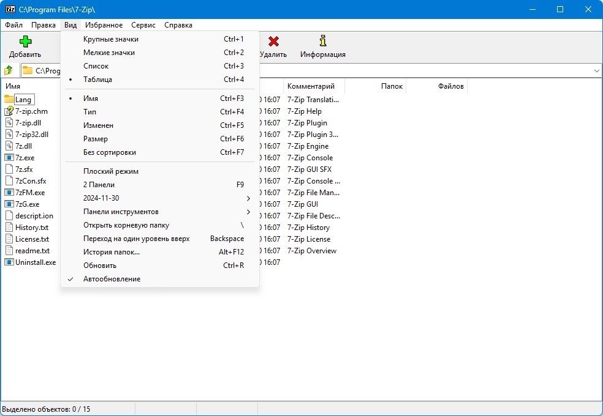
Task: Choose Открыть корневую папку
Action: tap(159, 225)
